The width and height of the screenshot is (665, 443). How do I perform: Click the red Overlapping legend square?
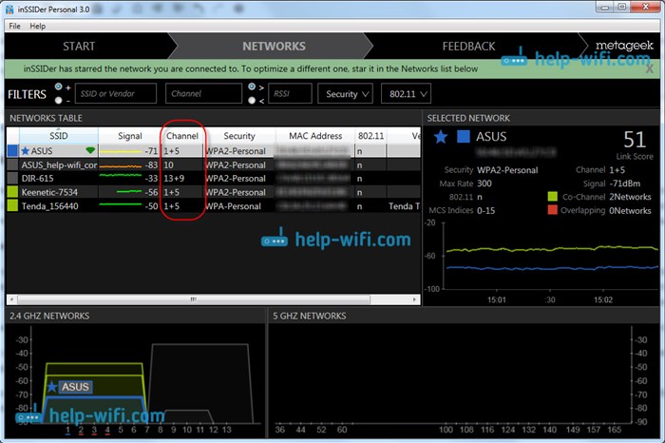click(x=552, y=210)
